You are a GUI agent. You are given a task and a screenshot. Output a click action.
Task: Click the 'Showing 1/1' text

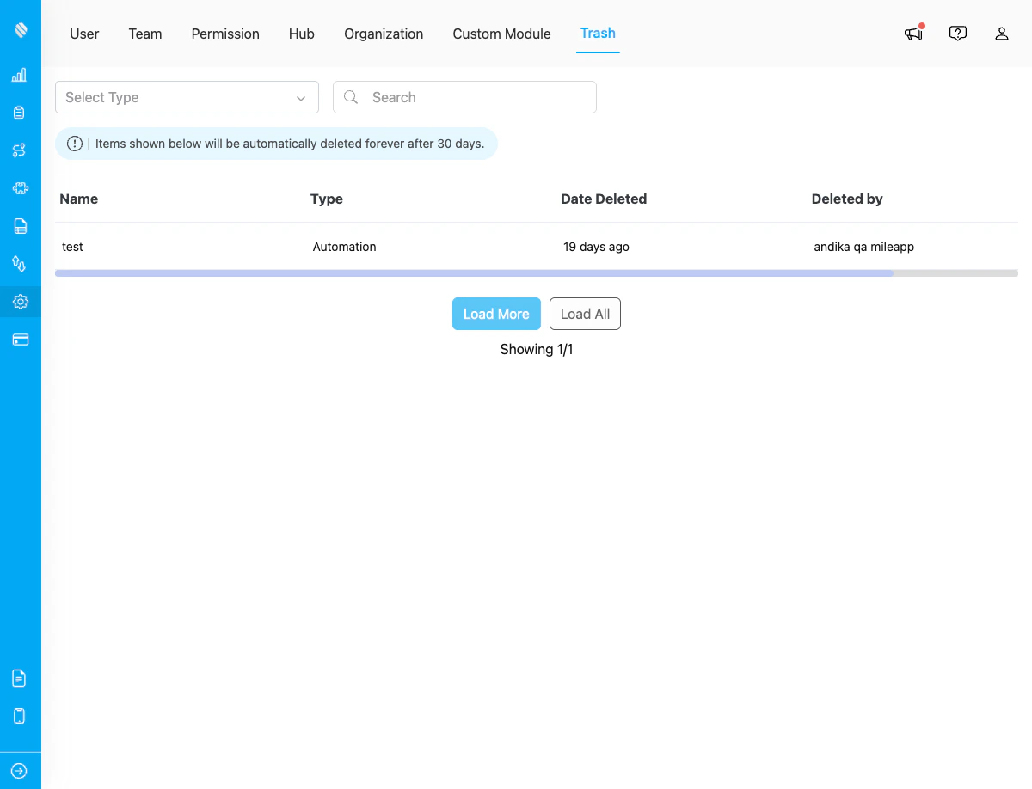coord(537,349)
